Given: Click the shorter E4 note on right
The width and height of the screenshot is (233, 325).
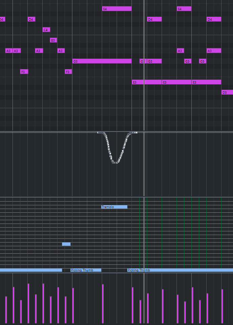Looking at the screenshot, I should pos(184,9).
